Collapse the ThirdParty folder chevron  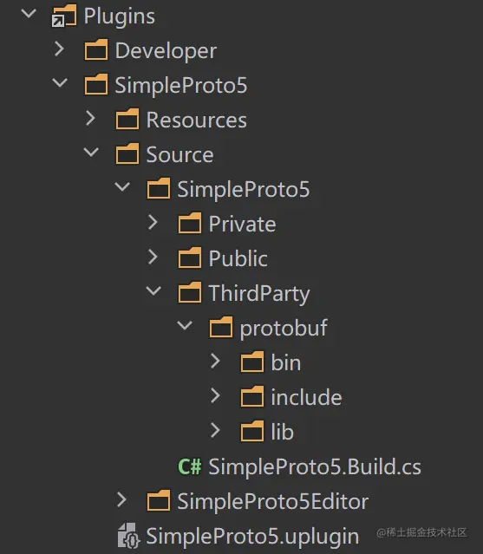[x=153, y=290]
